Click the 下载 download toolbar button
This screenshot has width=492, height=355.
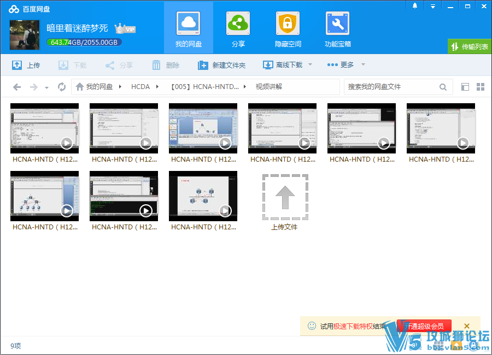tap(73, 65)
